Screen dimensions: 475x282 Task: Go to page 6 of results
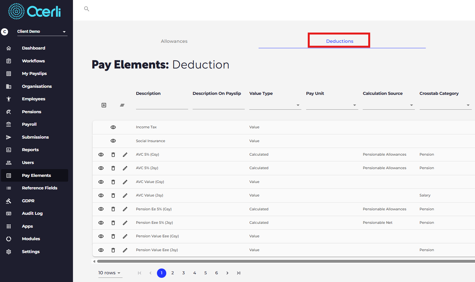pyautogui.click(x=216, y=273)
